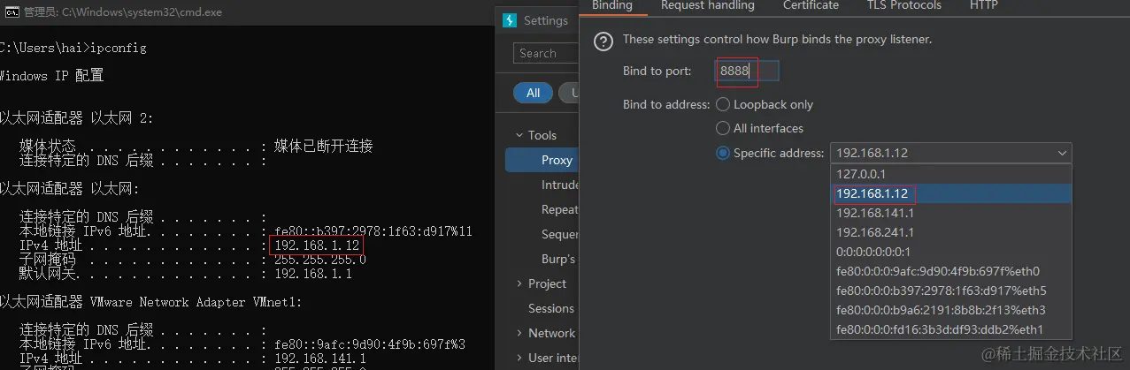Click the subnet mask 255.255.255.0 in cmd
Screen dimensions: 1130x370
click(320, 260)
